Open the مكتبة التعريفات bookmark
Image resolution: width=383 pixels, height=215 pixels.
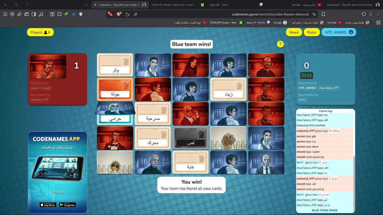pos(307,23)
